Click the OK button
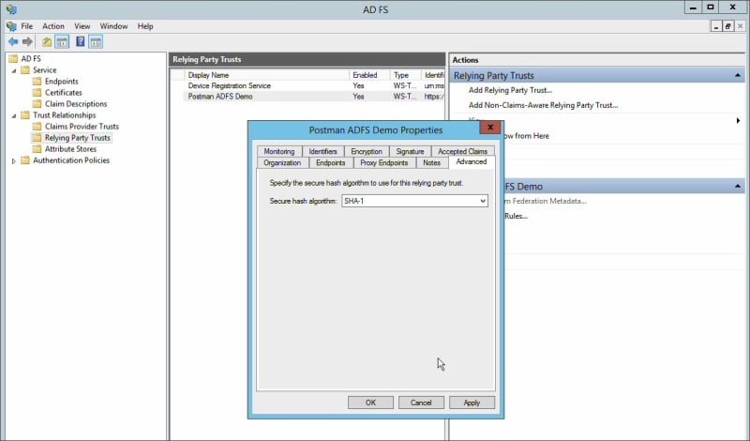Image resolution: width=750 pixels, height=441 pixels. [370, 403]
